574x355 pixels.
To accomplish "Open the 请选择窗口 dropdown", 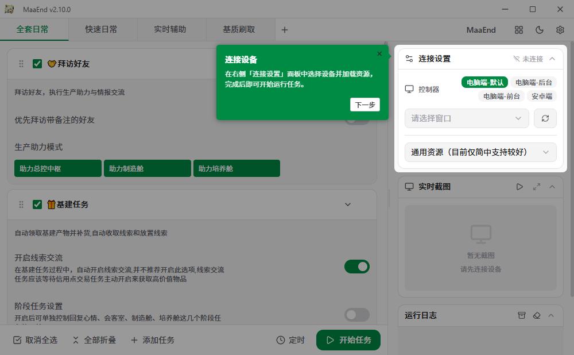I will pyautogui.click(x=467, y=118).
